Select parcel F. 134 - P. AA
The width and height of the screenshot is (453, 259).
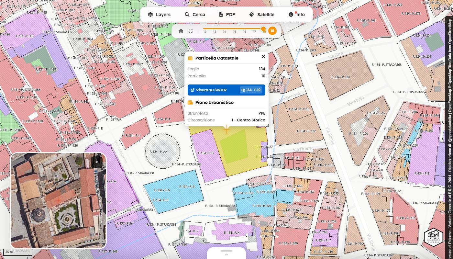pos(159,152)
